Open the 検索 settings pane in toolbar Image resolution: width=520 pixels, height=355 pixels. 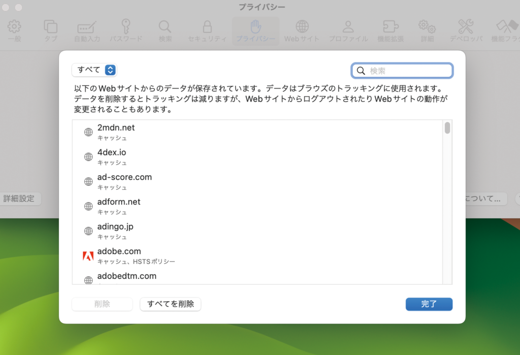click(165, 31)
